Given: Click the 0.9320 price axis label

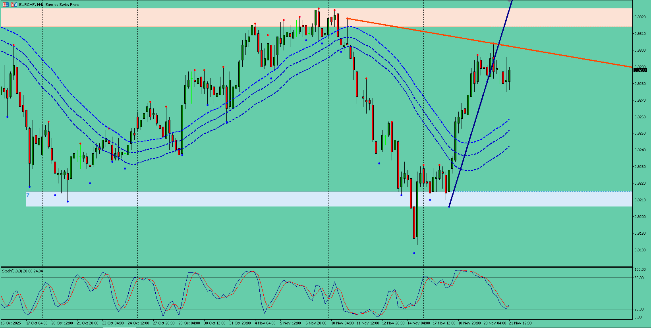Looking at the screenshot, I should [640, 17].
